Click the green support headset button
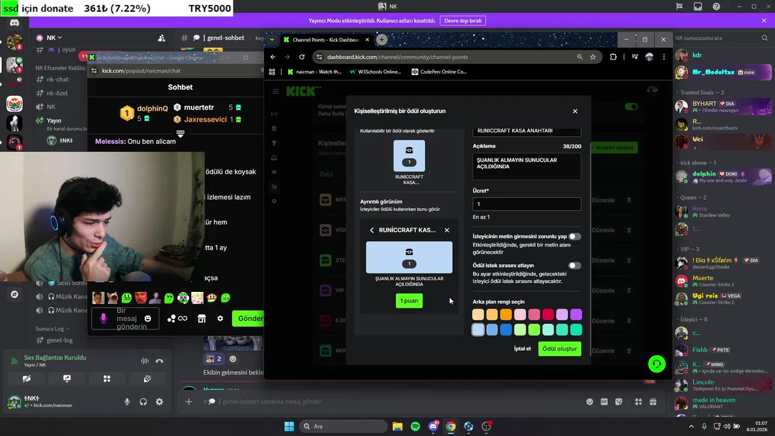The image size is (775, 436). click(656, 364)
